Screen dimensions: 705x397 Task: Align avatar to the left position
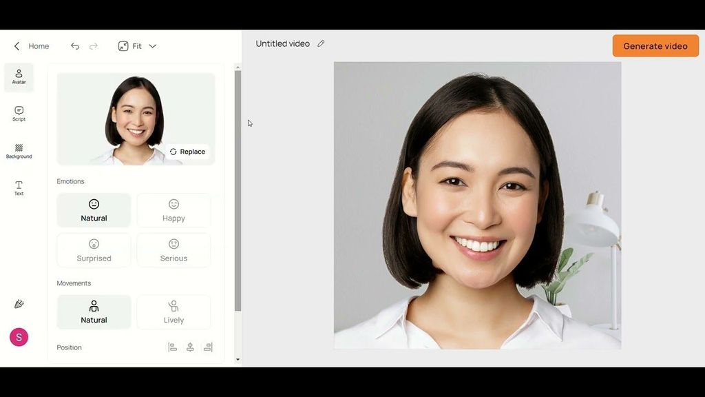point(172,347)
